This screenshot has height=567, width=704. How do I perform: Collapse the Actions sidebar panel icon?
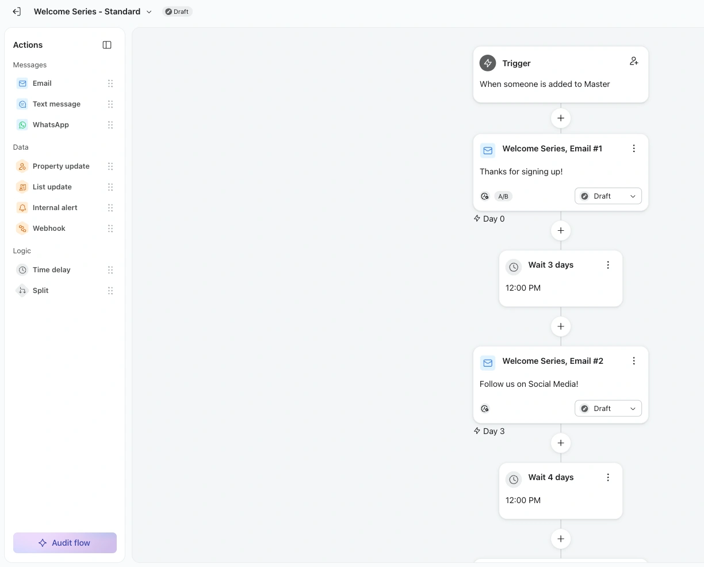pyautogui.click(x=107, y=45)
